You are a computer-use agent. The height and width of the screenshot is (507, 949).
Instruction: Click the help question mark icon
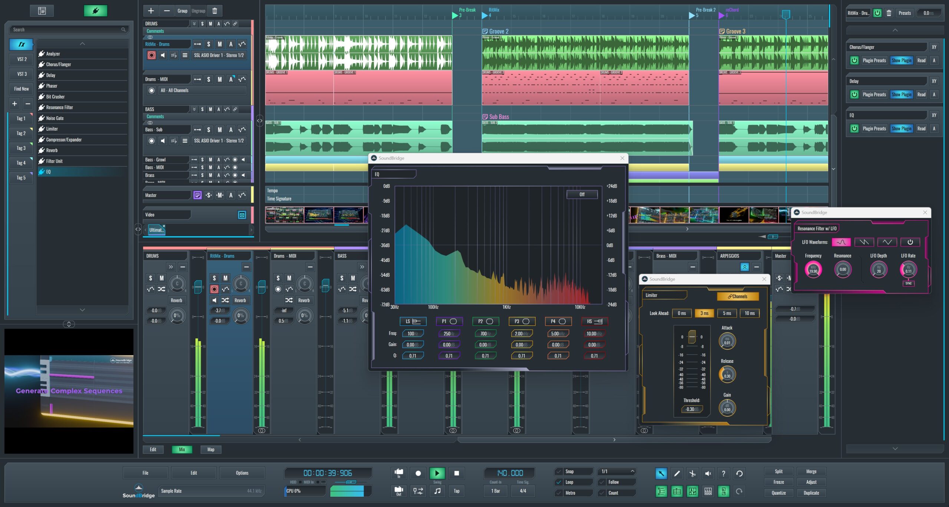(x=723, y=473)
